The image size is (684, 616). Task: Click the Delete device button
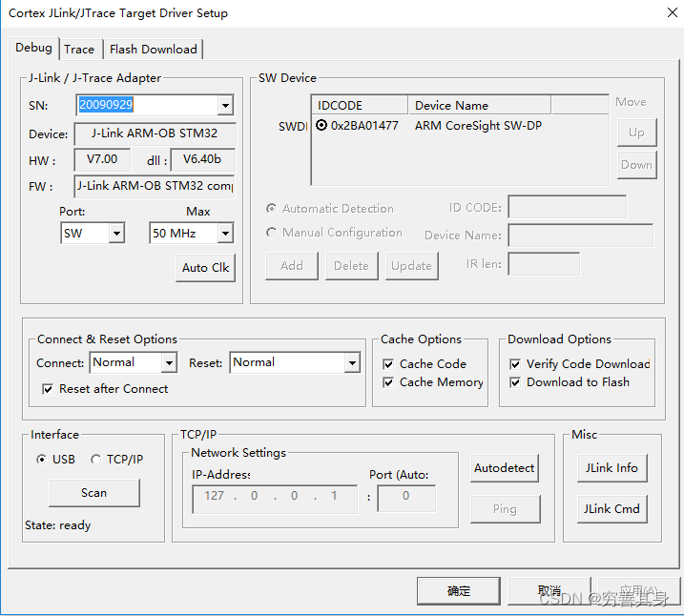352,266
